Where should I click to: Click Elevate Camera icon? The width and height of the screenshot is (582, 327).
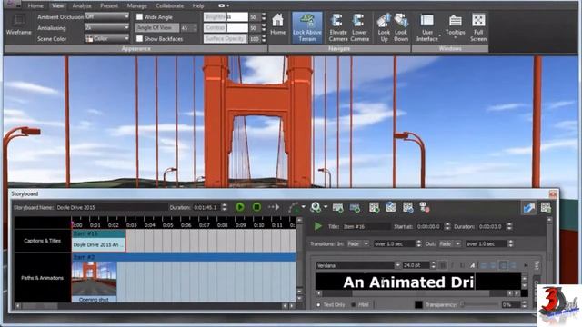pos(337,27)
